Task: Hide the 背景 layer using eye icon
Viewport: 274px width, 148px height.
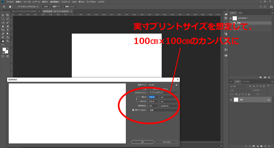Action: [231, 100]
